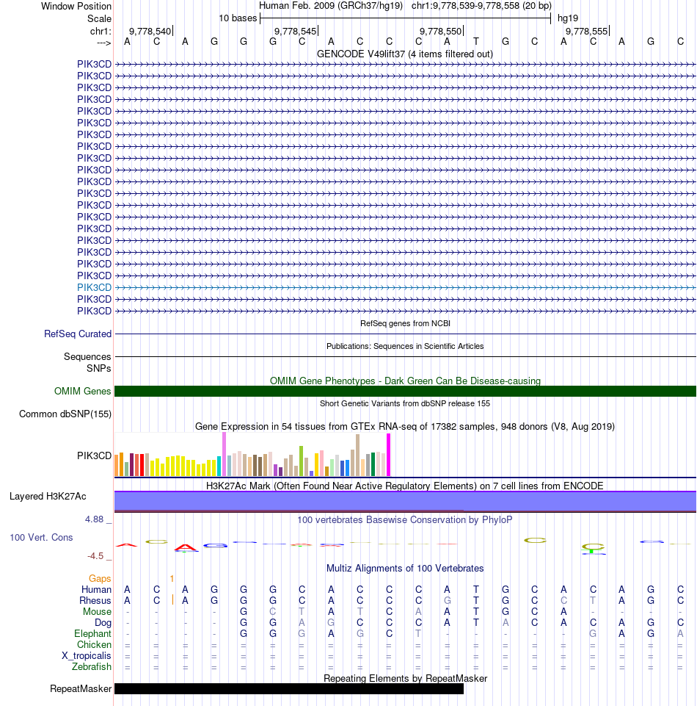Click the GENCODE V49lift37 track title

pos(405,54)
